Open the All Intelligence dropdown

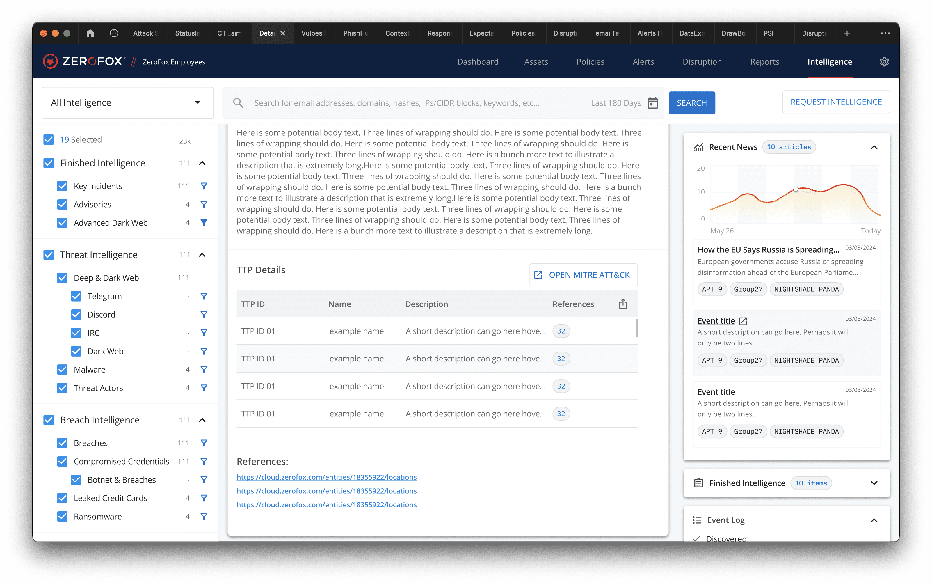(127, 102)
